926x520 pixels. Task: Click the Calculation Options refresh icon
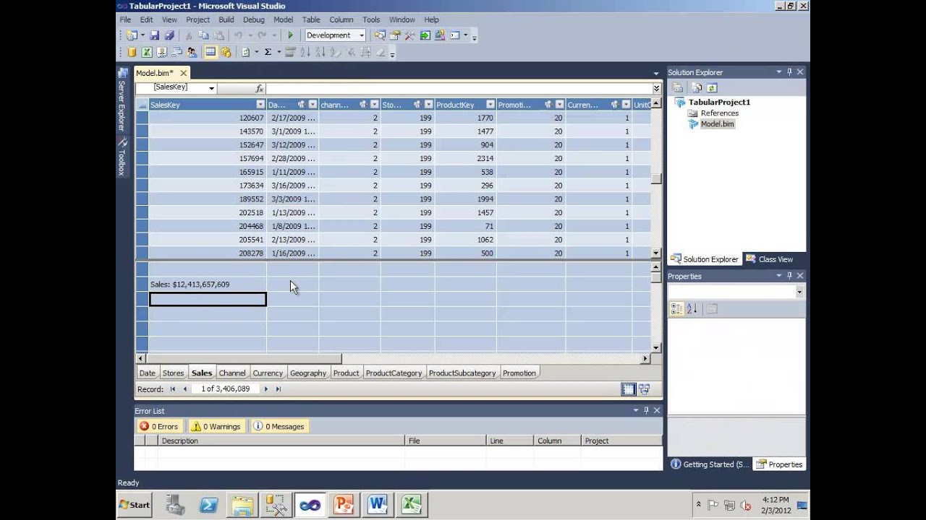point(246,52)
